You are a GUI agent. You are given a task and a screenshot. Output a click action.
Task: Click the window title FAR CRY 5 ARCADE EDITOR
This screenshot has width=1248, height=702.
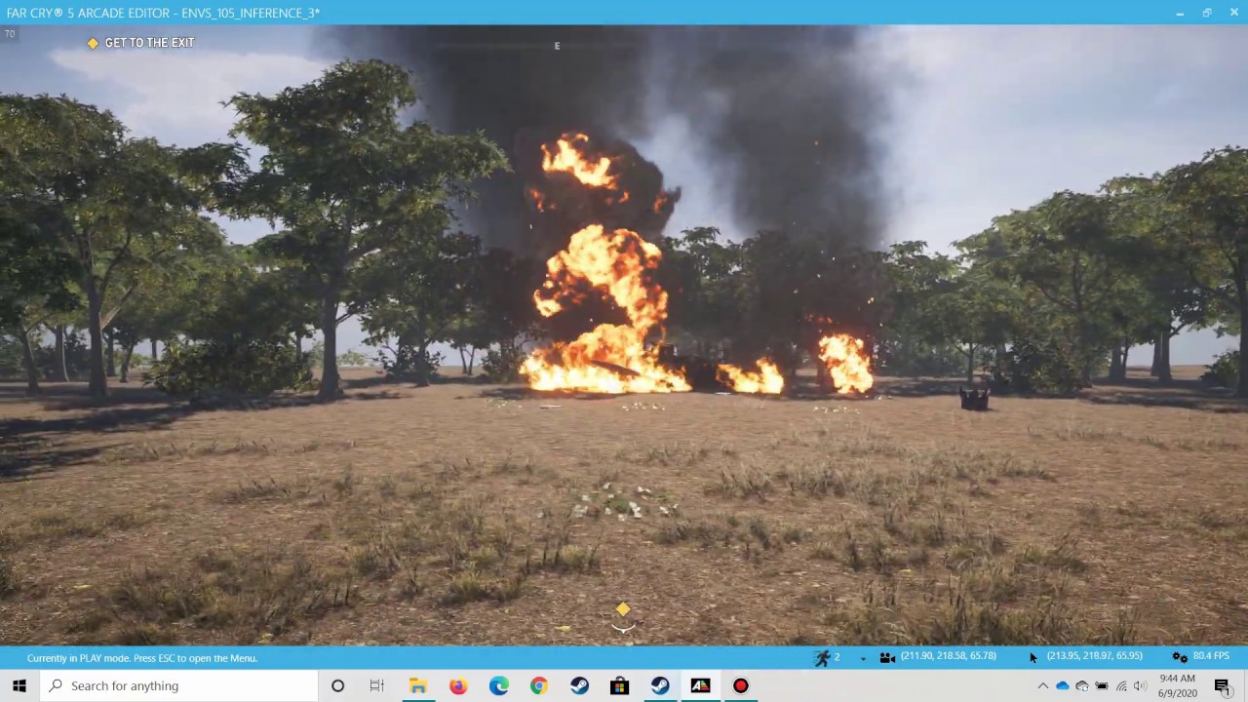(163, 13)
